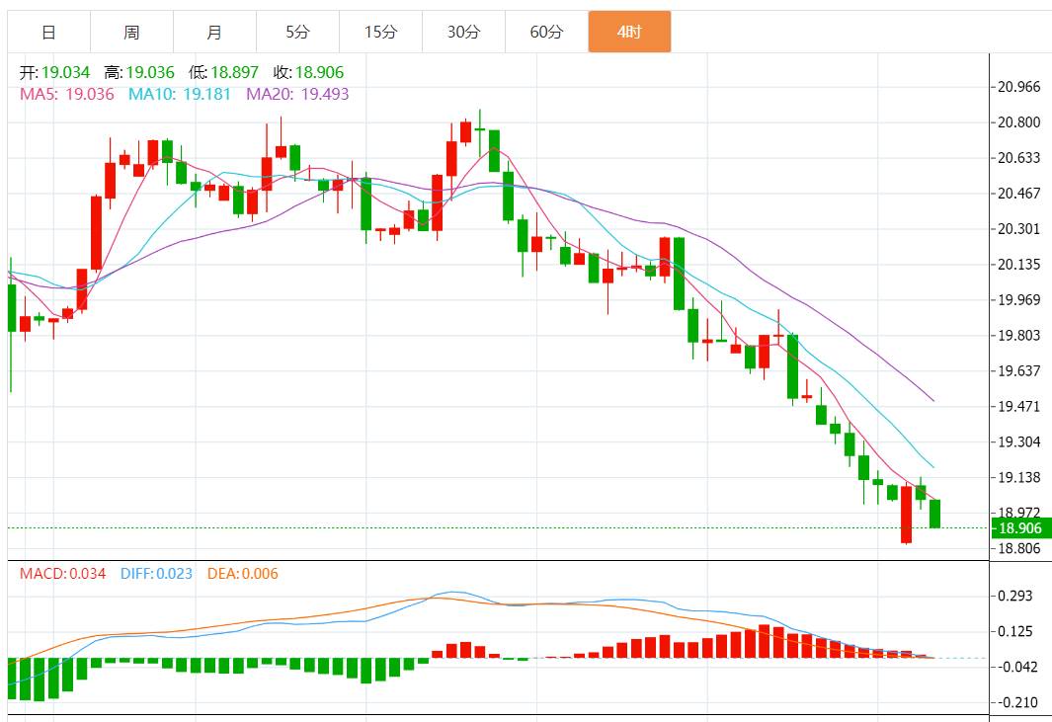Click the 18.806 price axis label
1052x722 pixels.
(x=1018, y=549)
